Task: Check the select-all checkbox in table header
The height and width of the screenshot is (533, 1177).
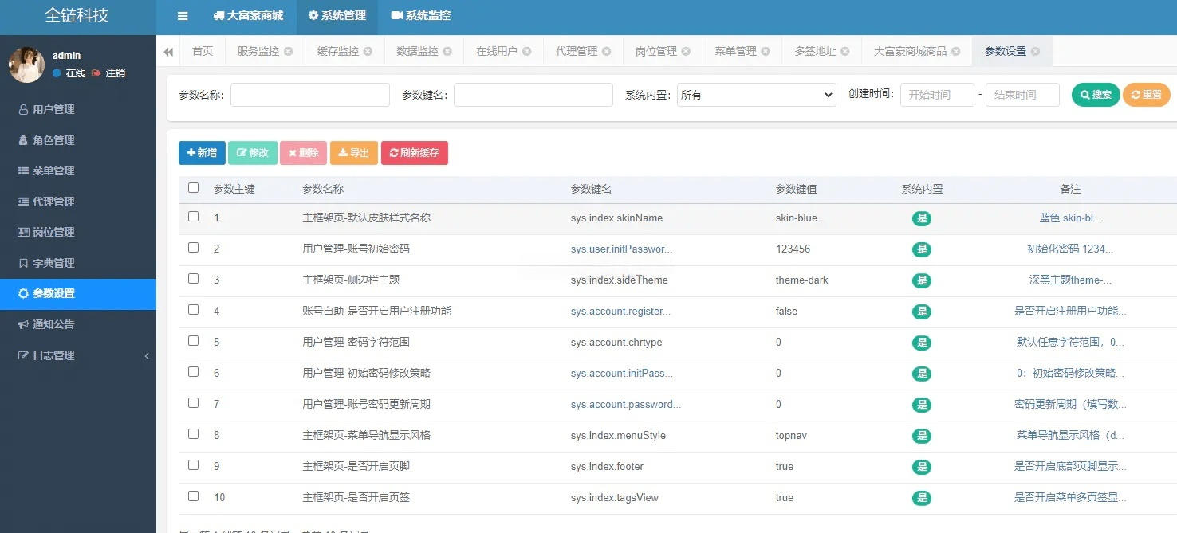Action: (x=193, y=187)
